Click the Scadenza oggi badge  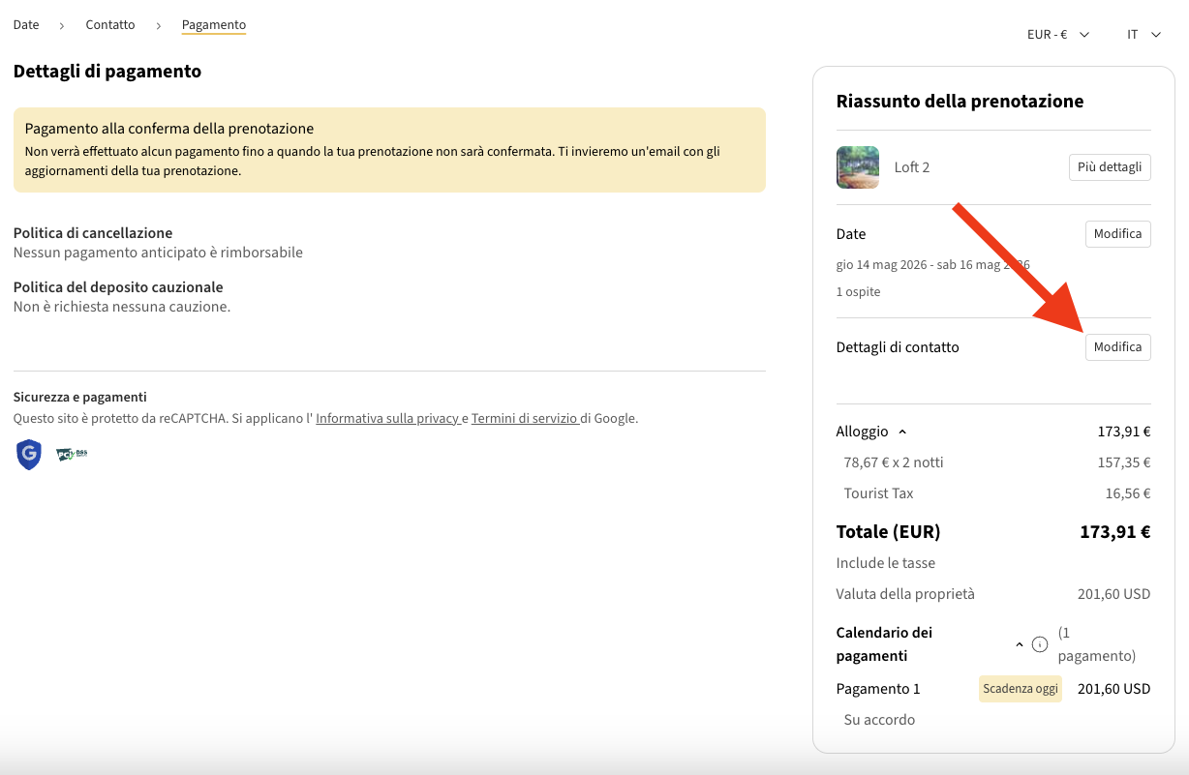click(1020, 689)
